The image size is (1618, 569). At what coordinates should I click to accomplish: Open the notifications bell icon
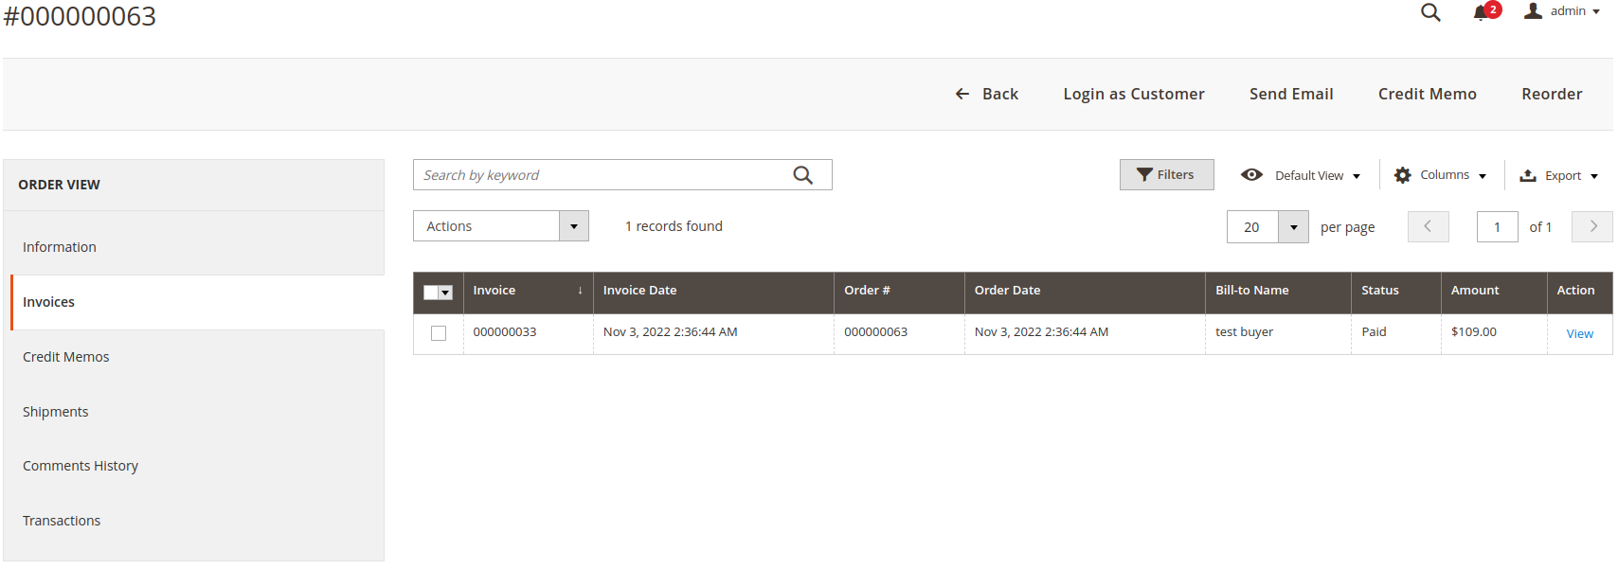[x=1481, y=12]
